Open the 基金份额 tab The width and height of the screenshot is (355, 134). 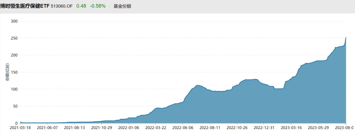click(122, 6)
